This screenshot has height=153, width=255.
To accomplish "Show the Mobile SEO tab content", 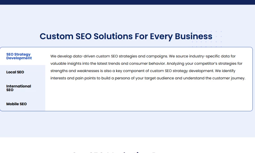I will [17, 104].
